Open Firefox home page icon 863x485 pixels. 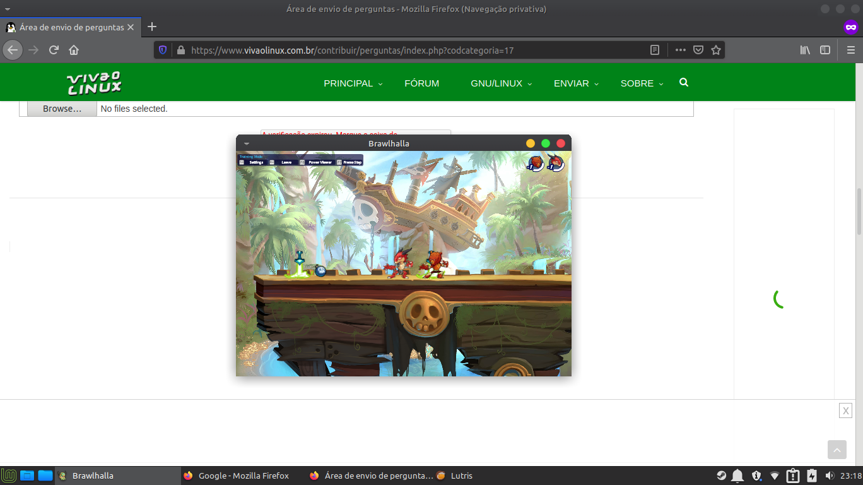(x=74, y=50)
